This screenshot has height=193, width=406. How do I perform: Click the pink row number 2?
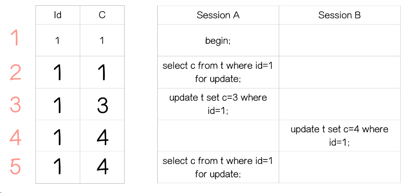coord(15,72)
